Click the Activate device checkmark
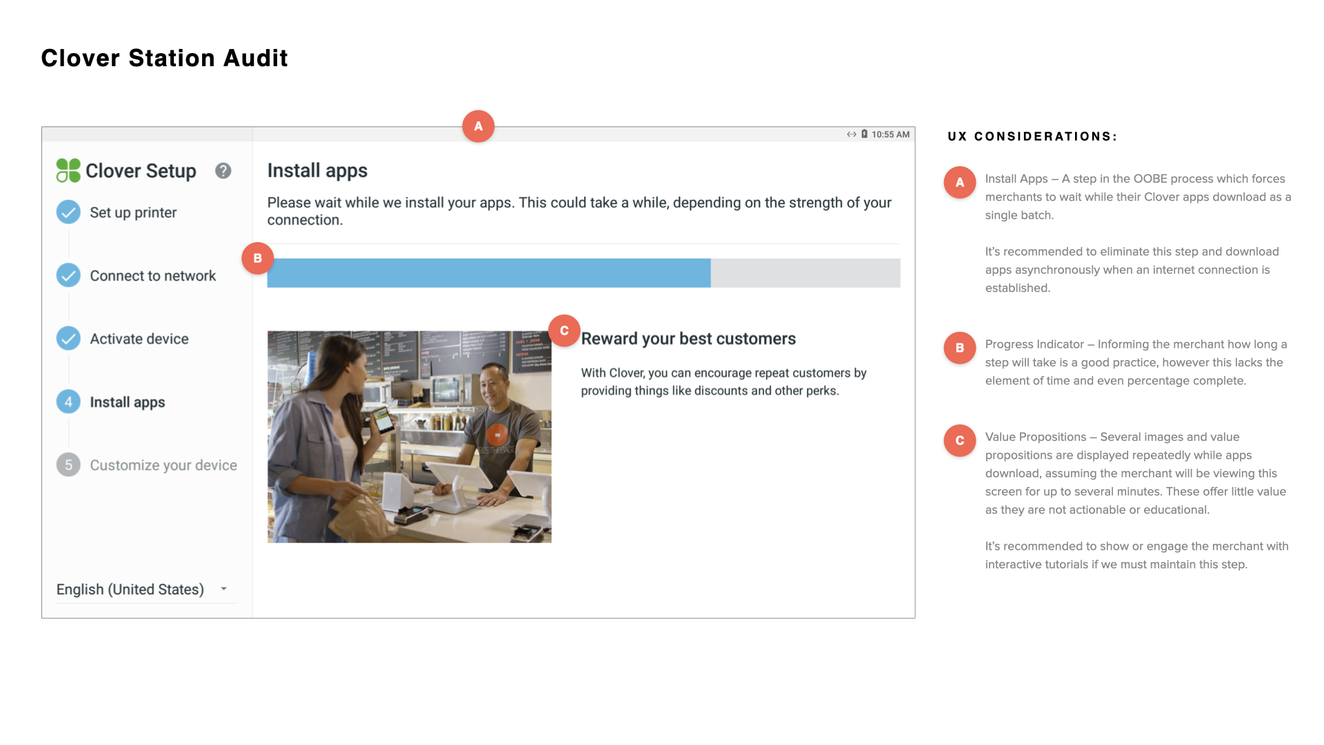The width and height of the screenshot is (1324, 745). coord(68,339)
